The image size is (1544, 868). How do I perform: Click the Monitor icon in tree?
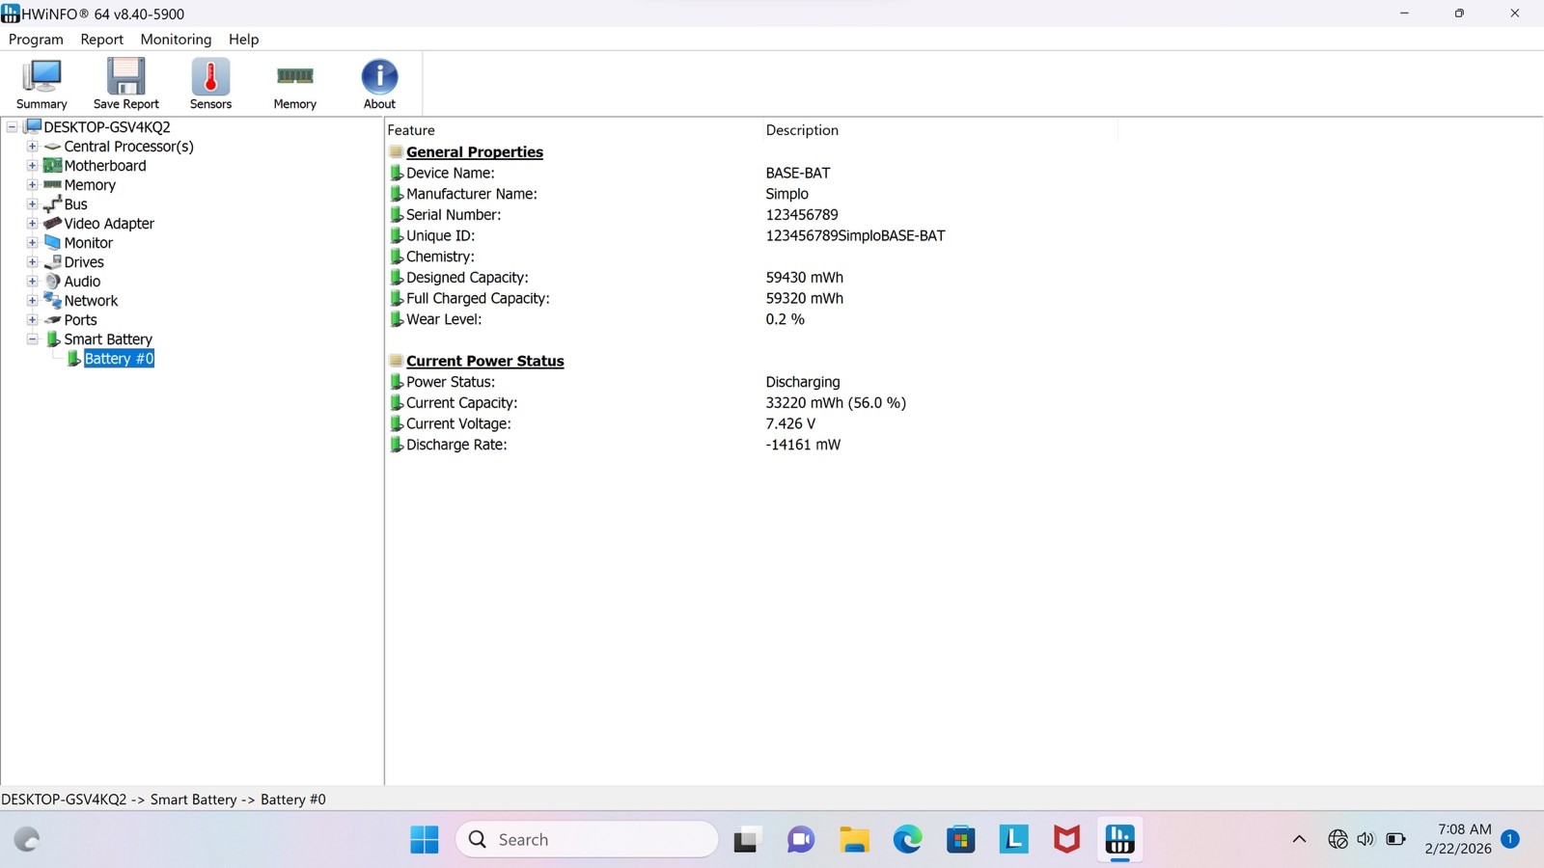[x=53, y=243]
